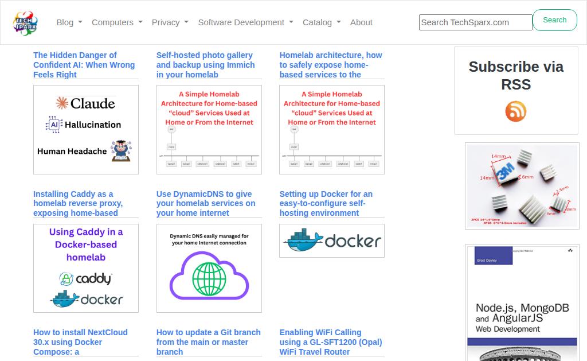Open the NextCloud 30.x install article
This screenshot has width=587, height=361.
(x=80, y=342)
